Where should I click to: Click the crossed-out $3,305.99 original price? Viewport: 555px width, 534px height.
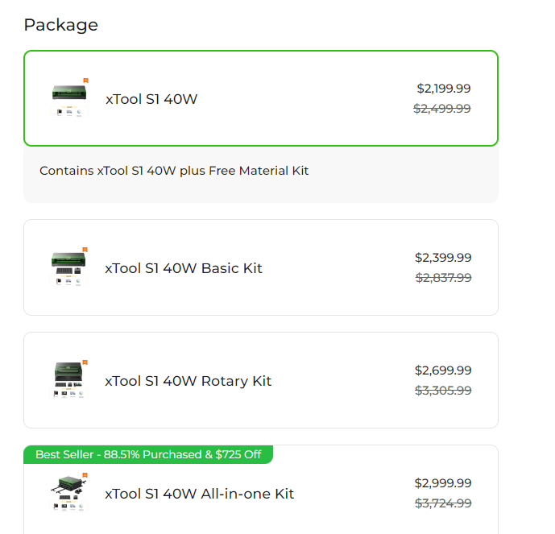click(443, 391)
